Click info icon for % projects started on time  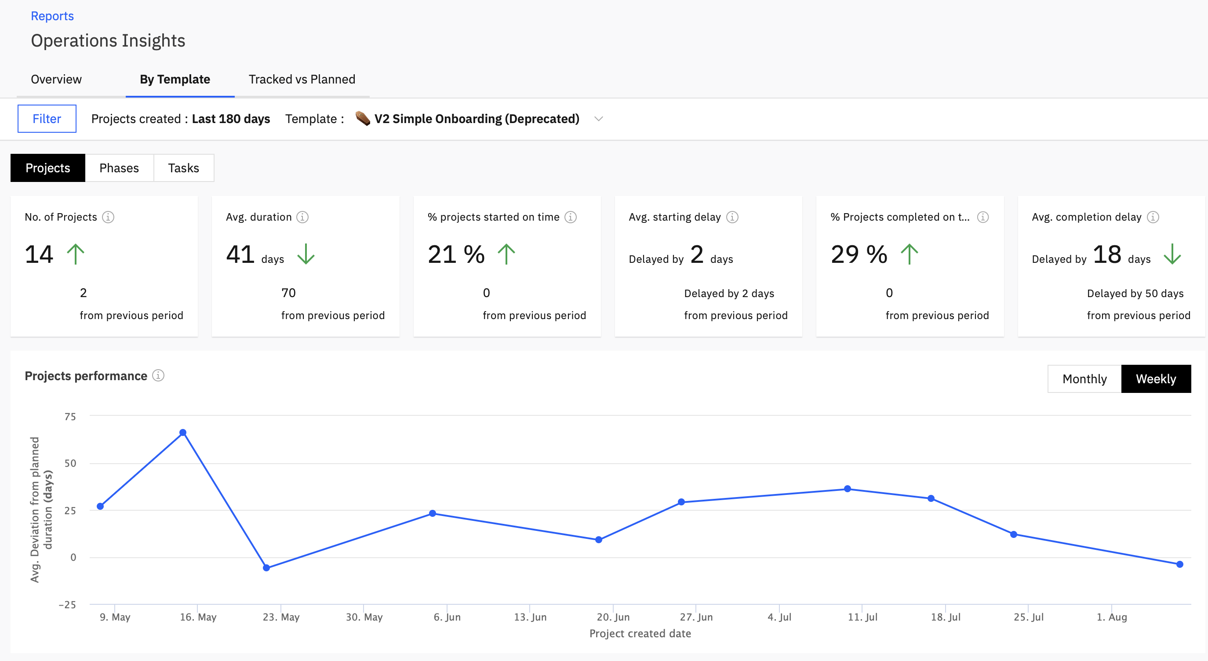570,217
